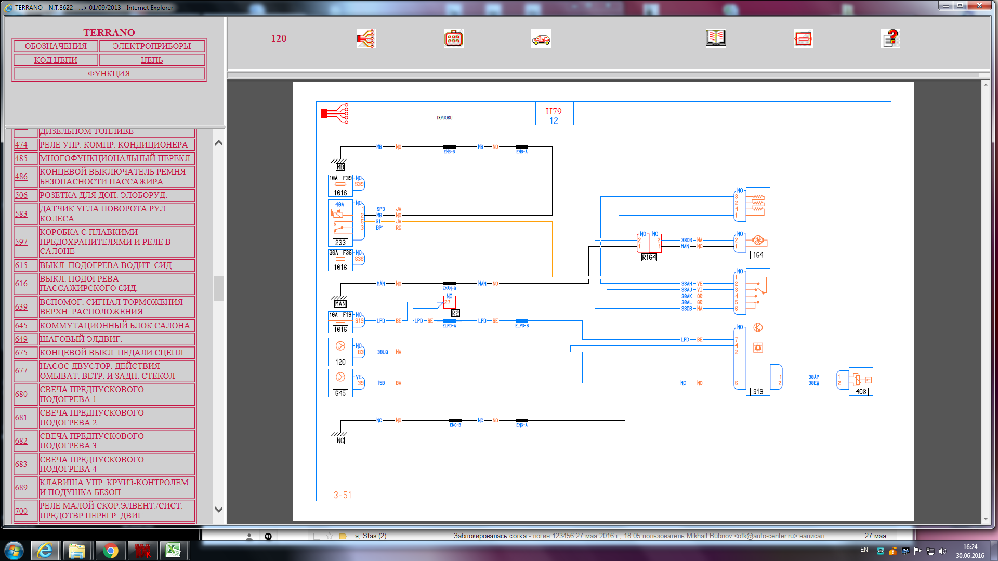Image resolution: width=998 pixels, height=561 pixels.
Task: Open component code 486 link
Action: point(21,177)
